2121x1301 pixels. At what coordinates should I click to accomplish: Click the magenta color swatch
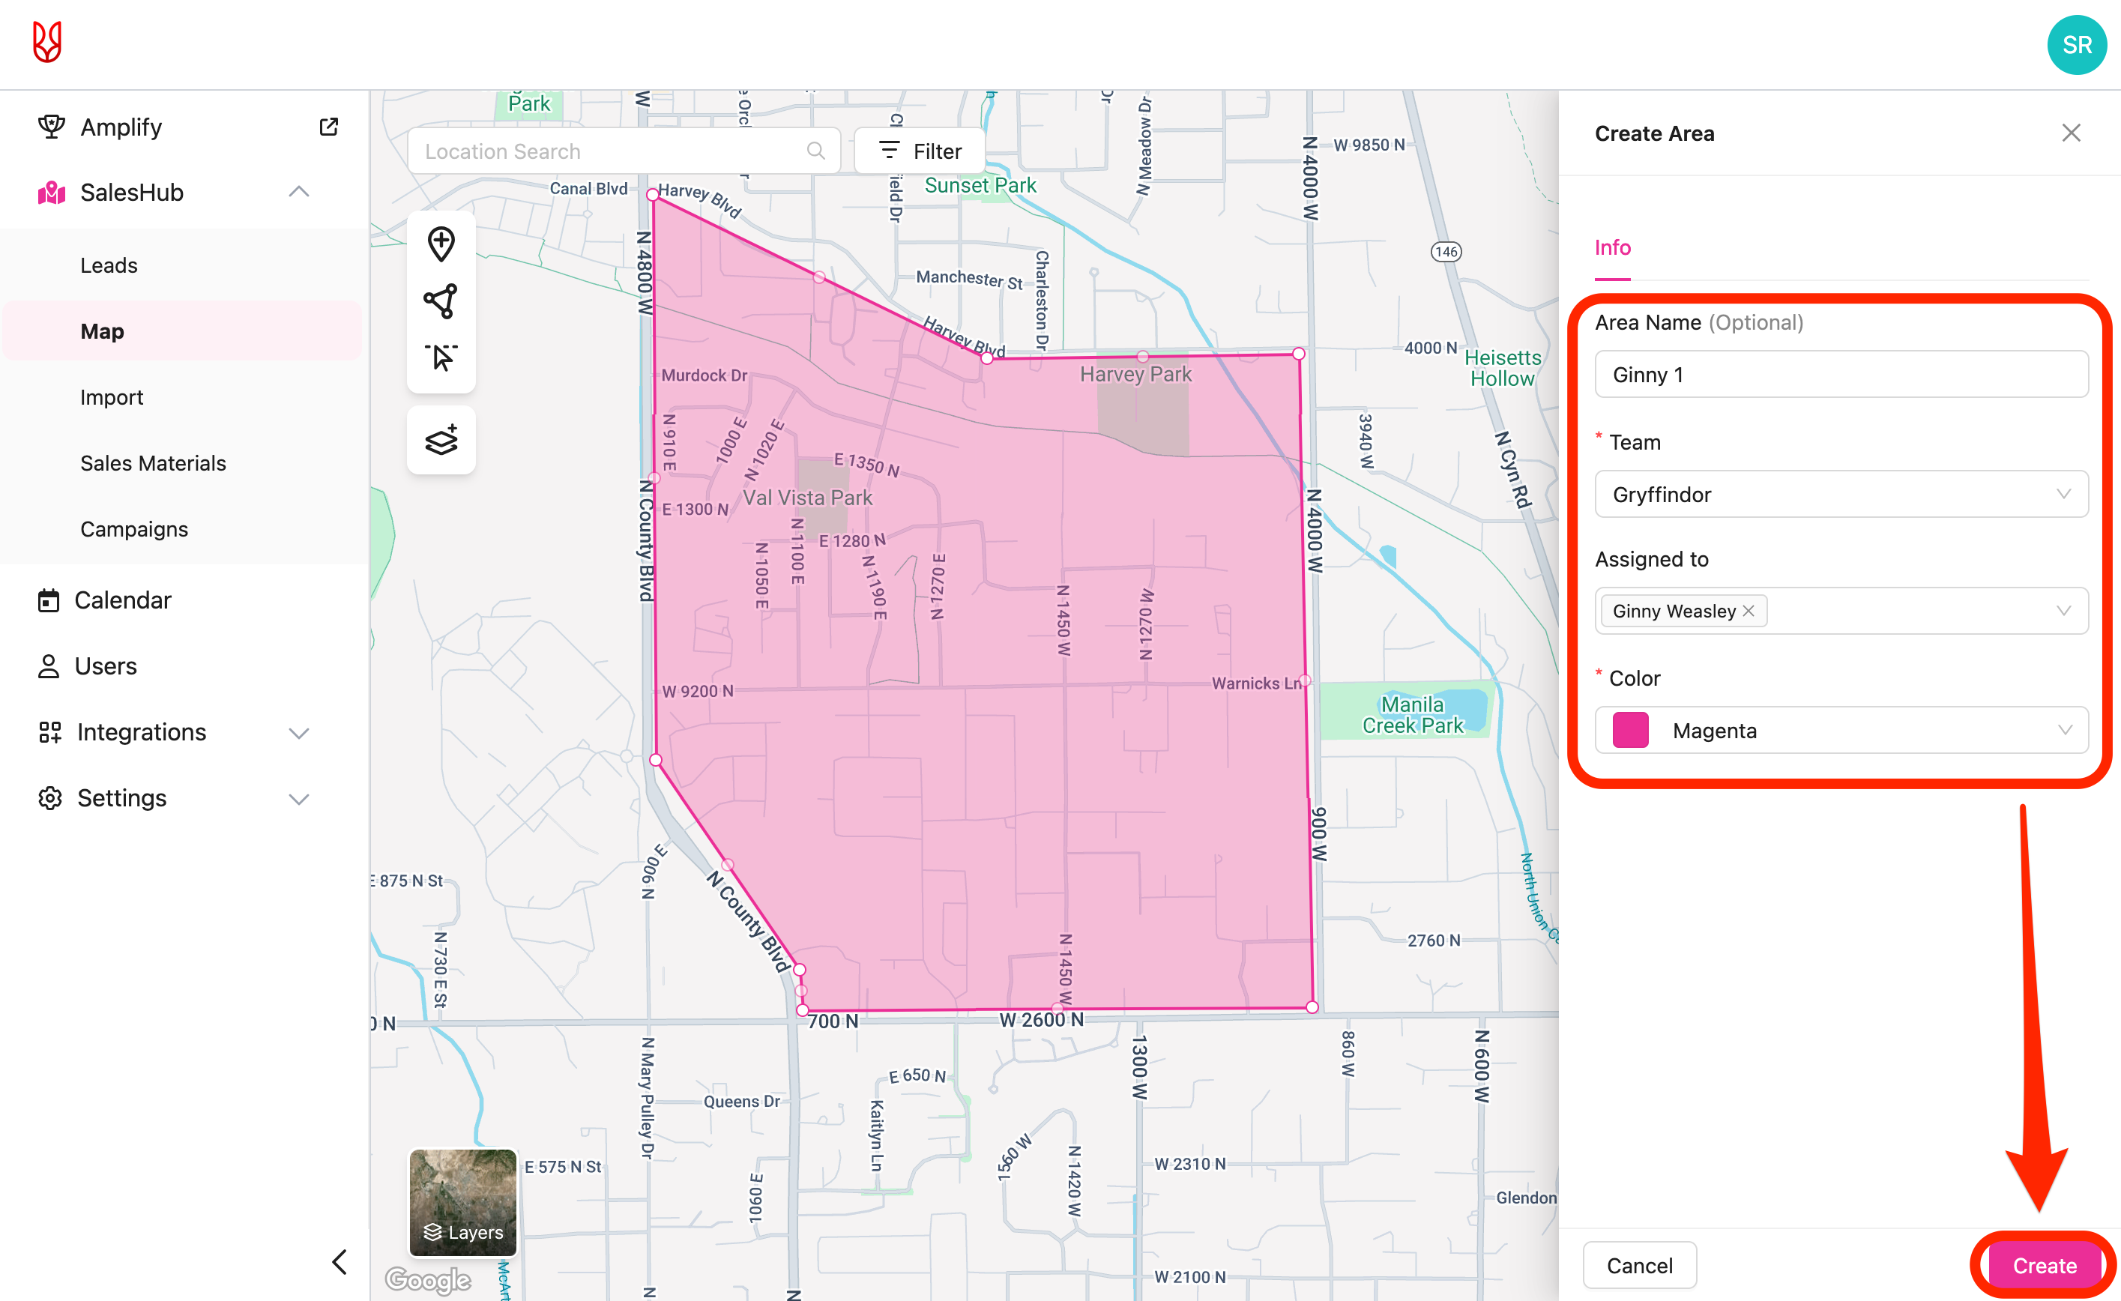[1629, 730]
